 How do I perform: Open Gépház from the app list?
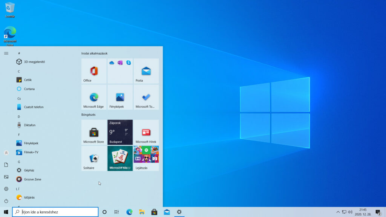[x=46, y=170]
